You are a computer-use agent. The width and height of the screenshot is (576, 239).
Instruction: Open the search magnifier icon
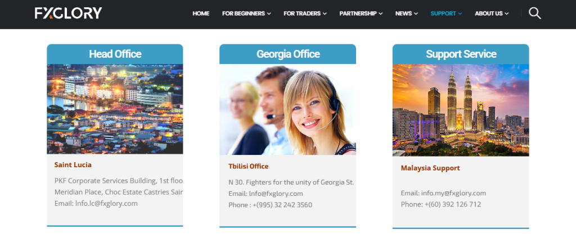[534, 13]
